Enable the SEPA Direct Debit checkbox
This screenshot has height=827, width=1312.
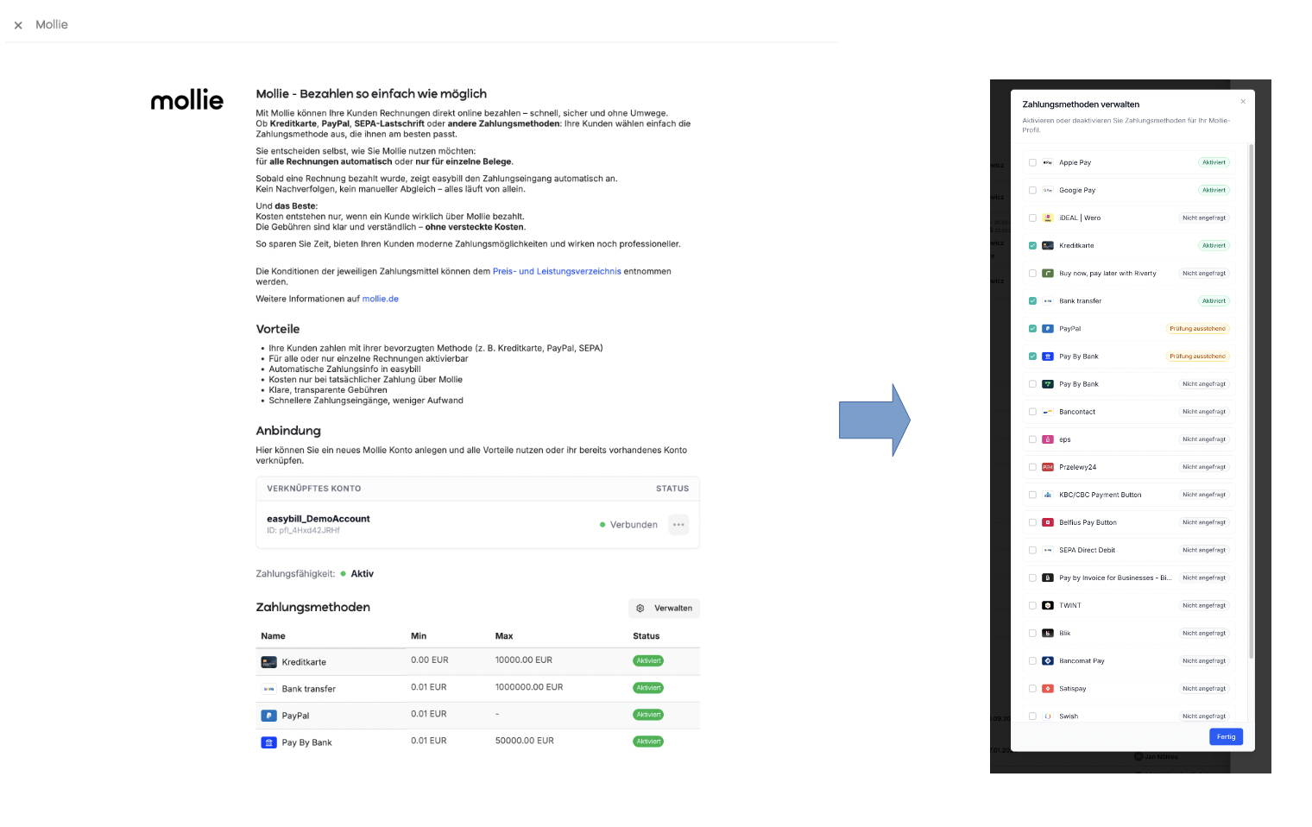click(1032, 550)
